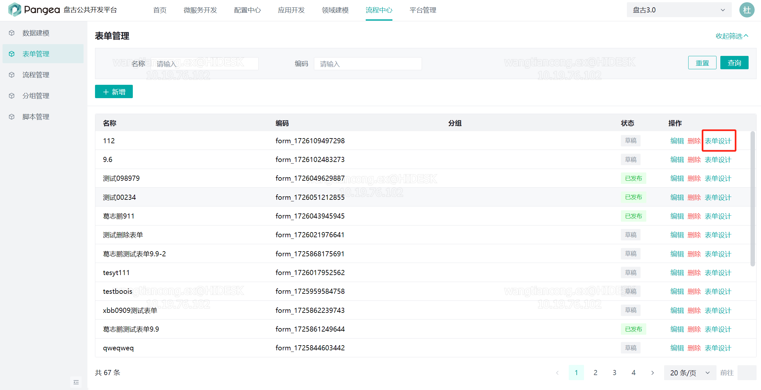Screen dimensions: 761x390
Task: Click the 查询 button
Action: click(734, 63)
